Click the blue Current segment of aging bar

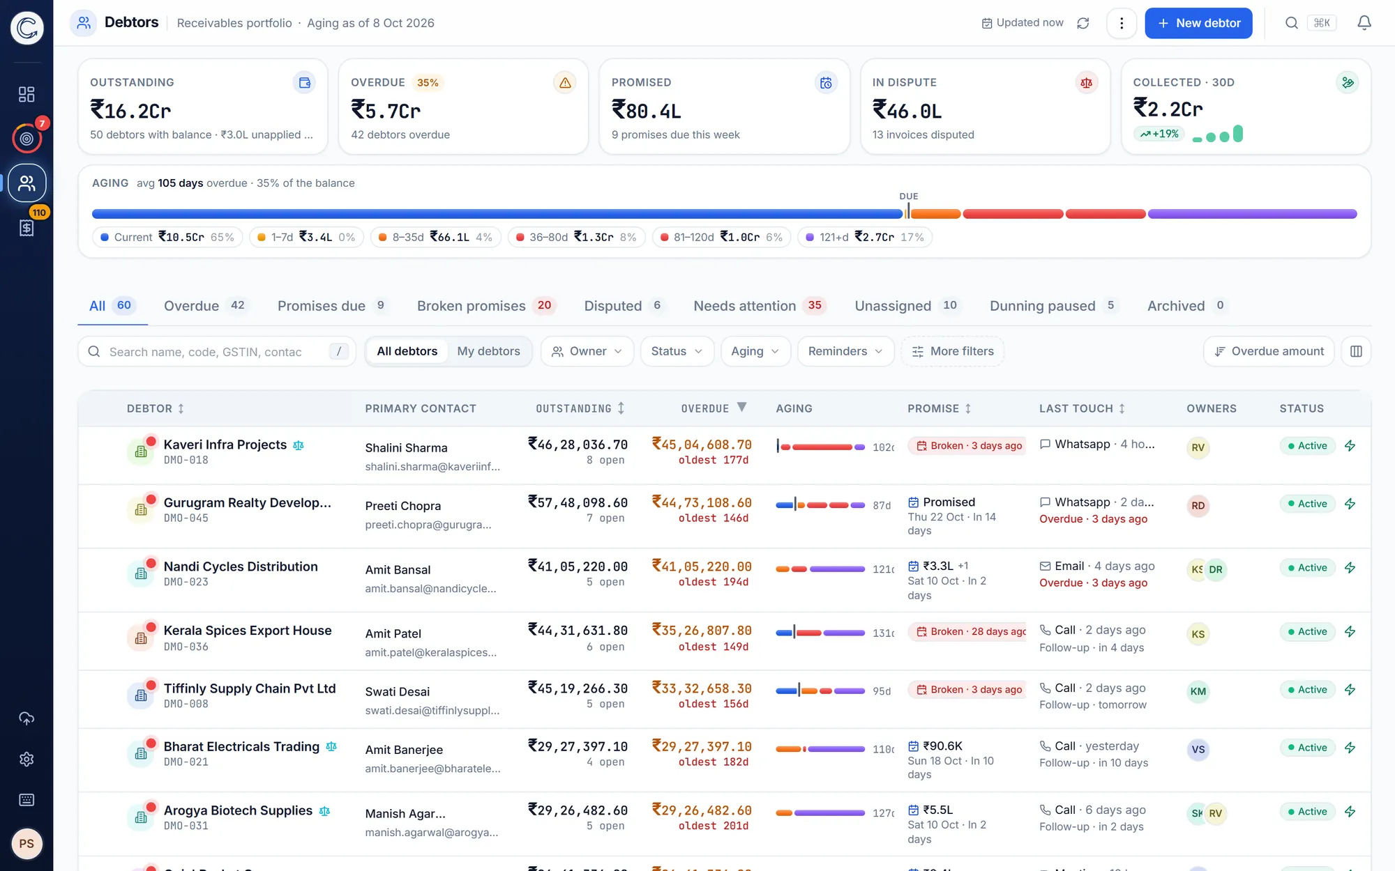click(x=497, y=214)
